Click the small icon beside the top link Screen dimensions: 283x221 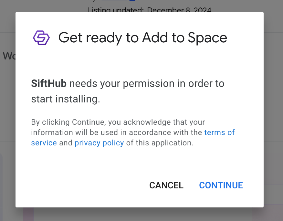[x=132, y=1]
